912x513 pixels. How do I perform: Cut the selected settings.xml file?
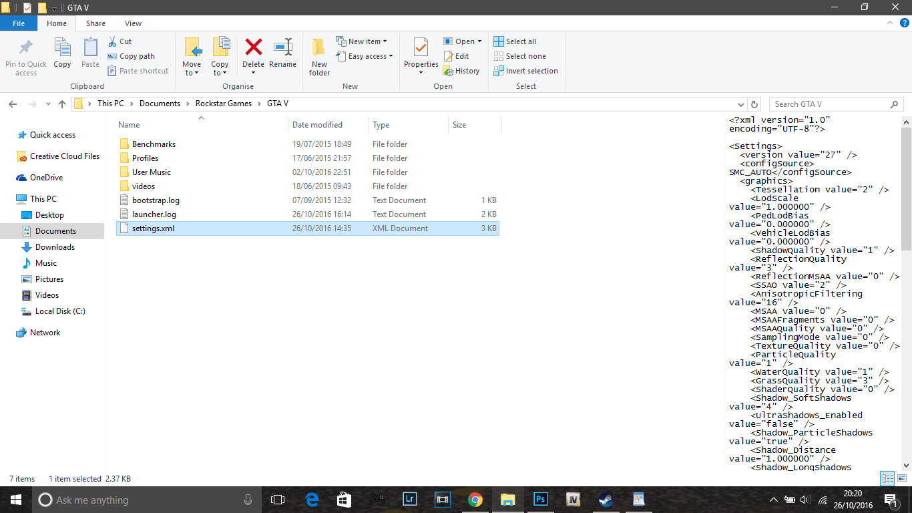coord(120,41)
